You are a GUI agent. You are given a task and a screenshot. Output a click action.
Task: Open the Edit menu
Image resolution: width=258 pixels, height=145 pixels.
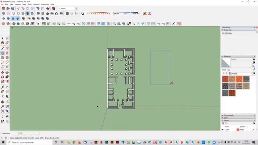tap(6, 4)
